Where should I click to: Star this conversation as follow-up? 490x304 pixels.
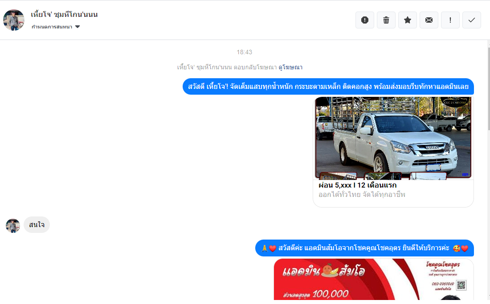coord(408,20)
